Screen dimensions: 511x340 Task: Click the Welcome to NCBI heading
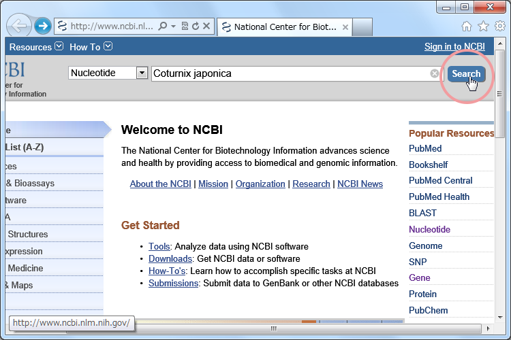click(x=172, y=130)
